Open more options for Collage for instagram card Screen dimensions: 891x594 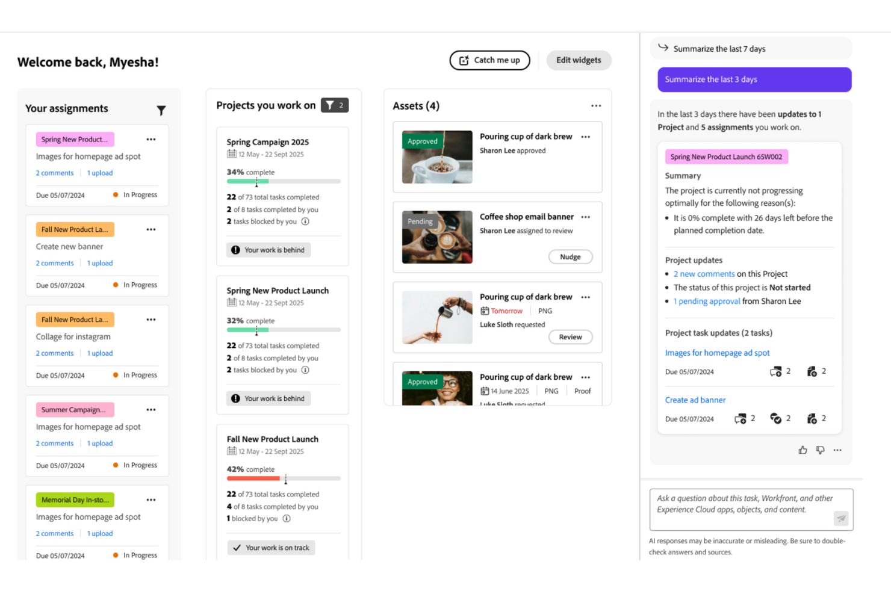151,320
